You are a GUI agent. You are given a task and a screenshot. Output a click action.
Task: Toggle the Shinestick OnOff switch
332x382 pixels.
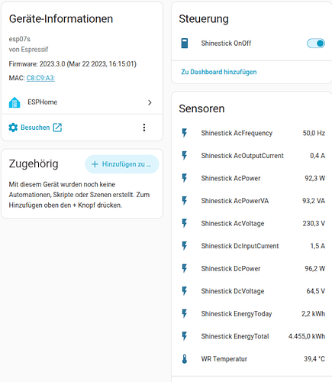click(x=316, y=44)
